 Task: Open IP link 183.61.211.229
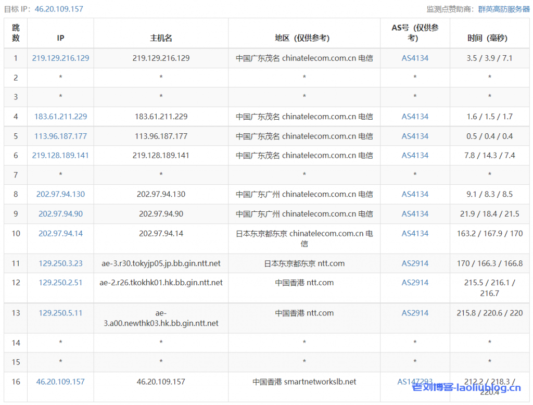tap(60, 117)
